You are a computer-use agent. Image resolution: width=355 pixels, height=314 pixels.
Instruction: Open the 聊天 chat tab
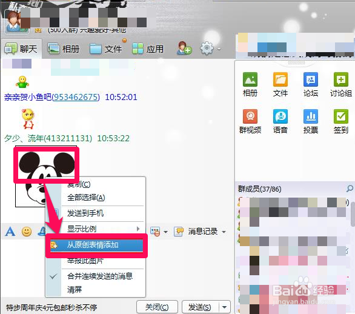[x=21, y=48]
